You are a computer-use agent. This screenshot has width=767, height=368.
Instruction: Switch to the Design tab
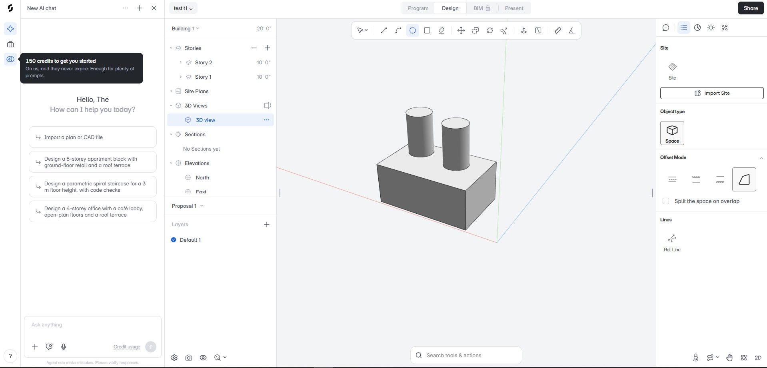450,8
